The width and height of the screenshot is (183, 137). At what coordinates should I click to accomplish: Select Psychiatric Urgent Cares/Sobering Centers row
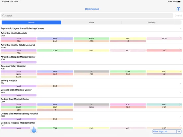point(91,28)
